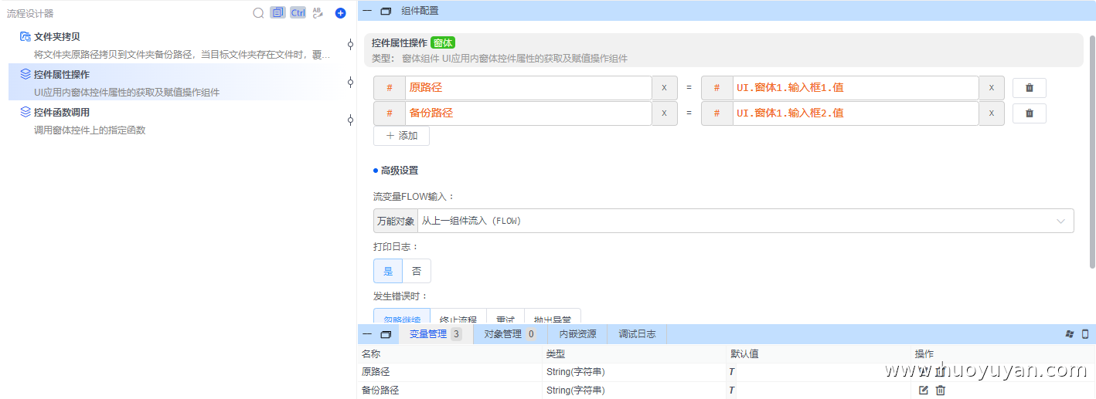The width and height of the screenshot is (1096, 399).
Task: Toggle the multi-select document icon beside search
Action: (277, 13)
